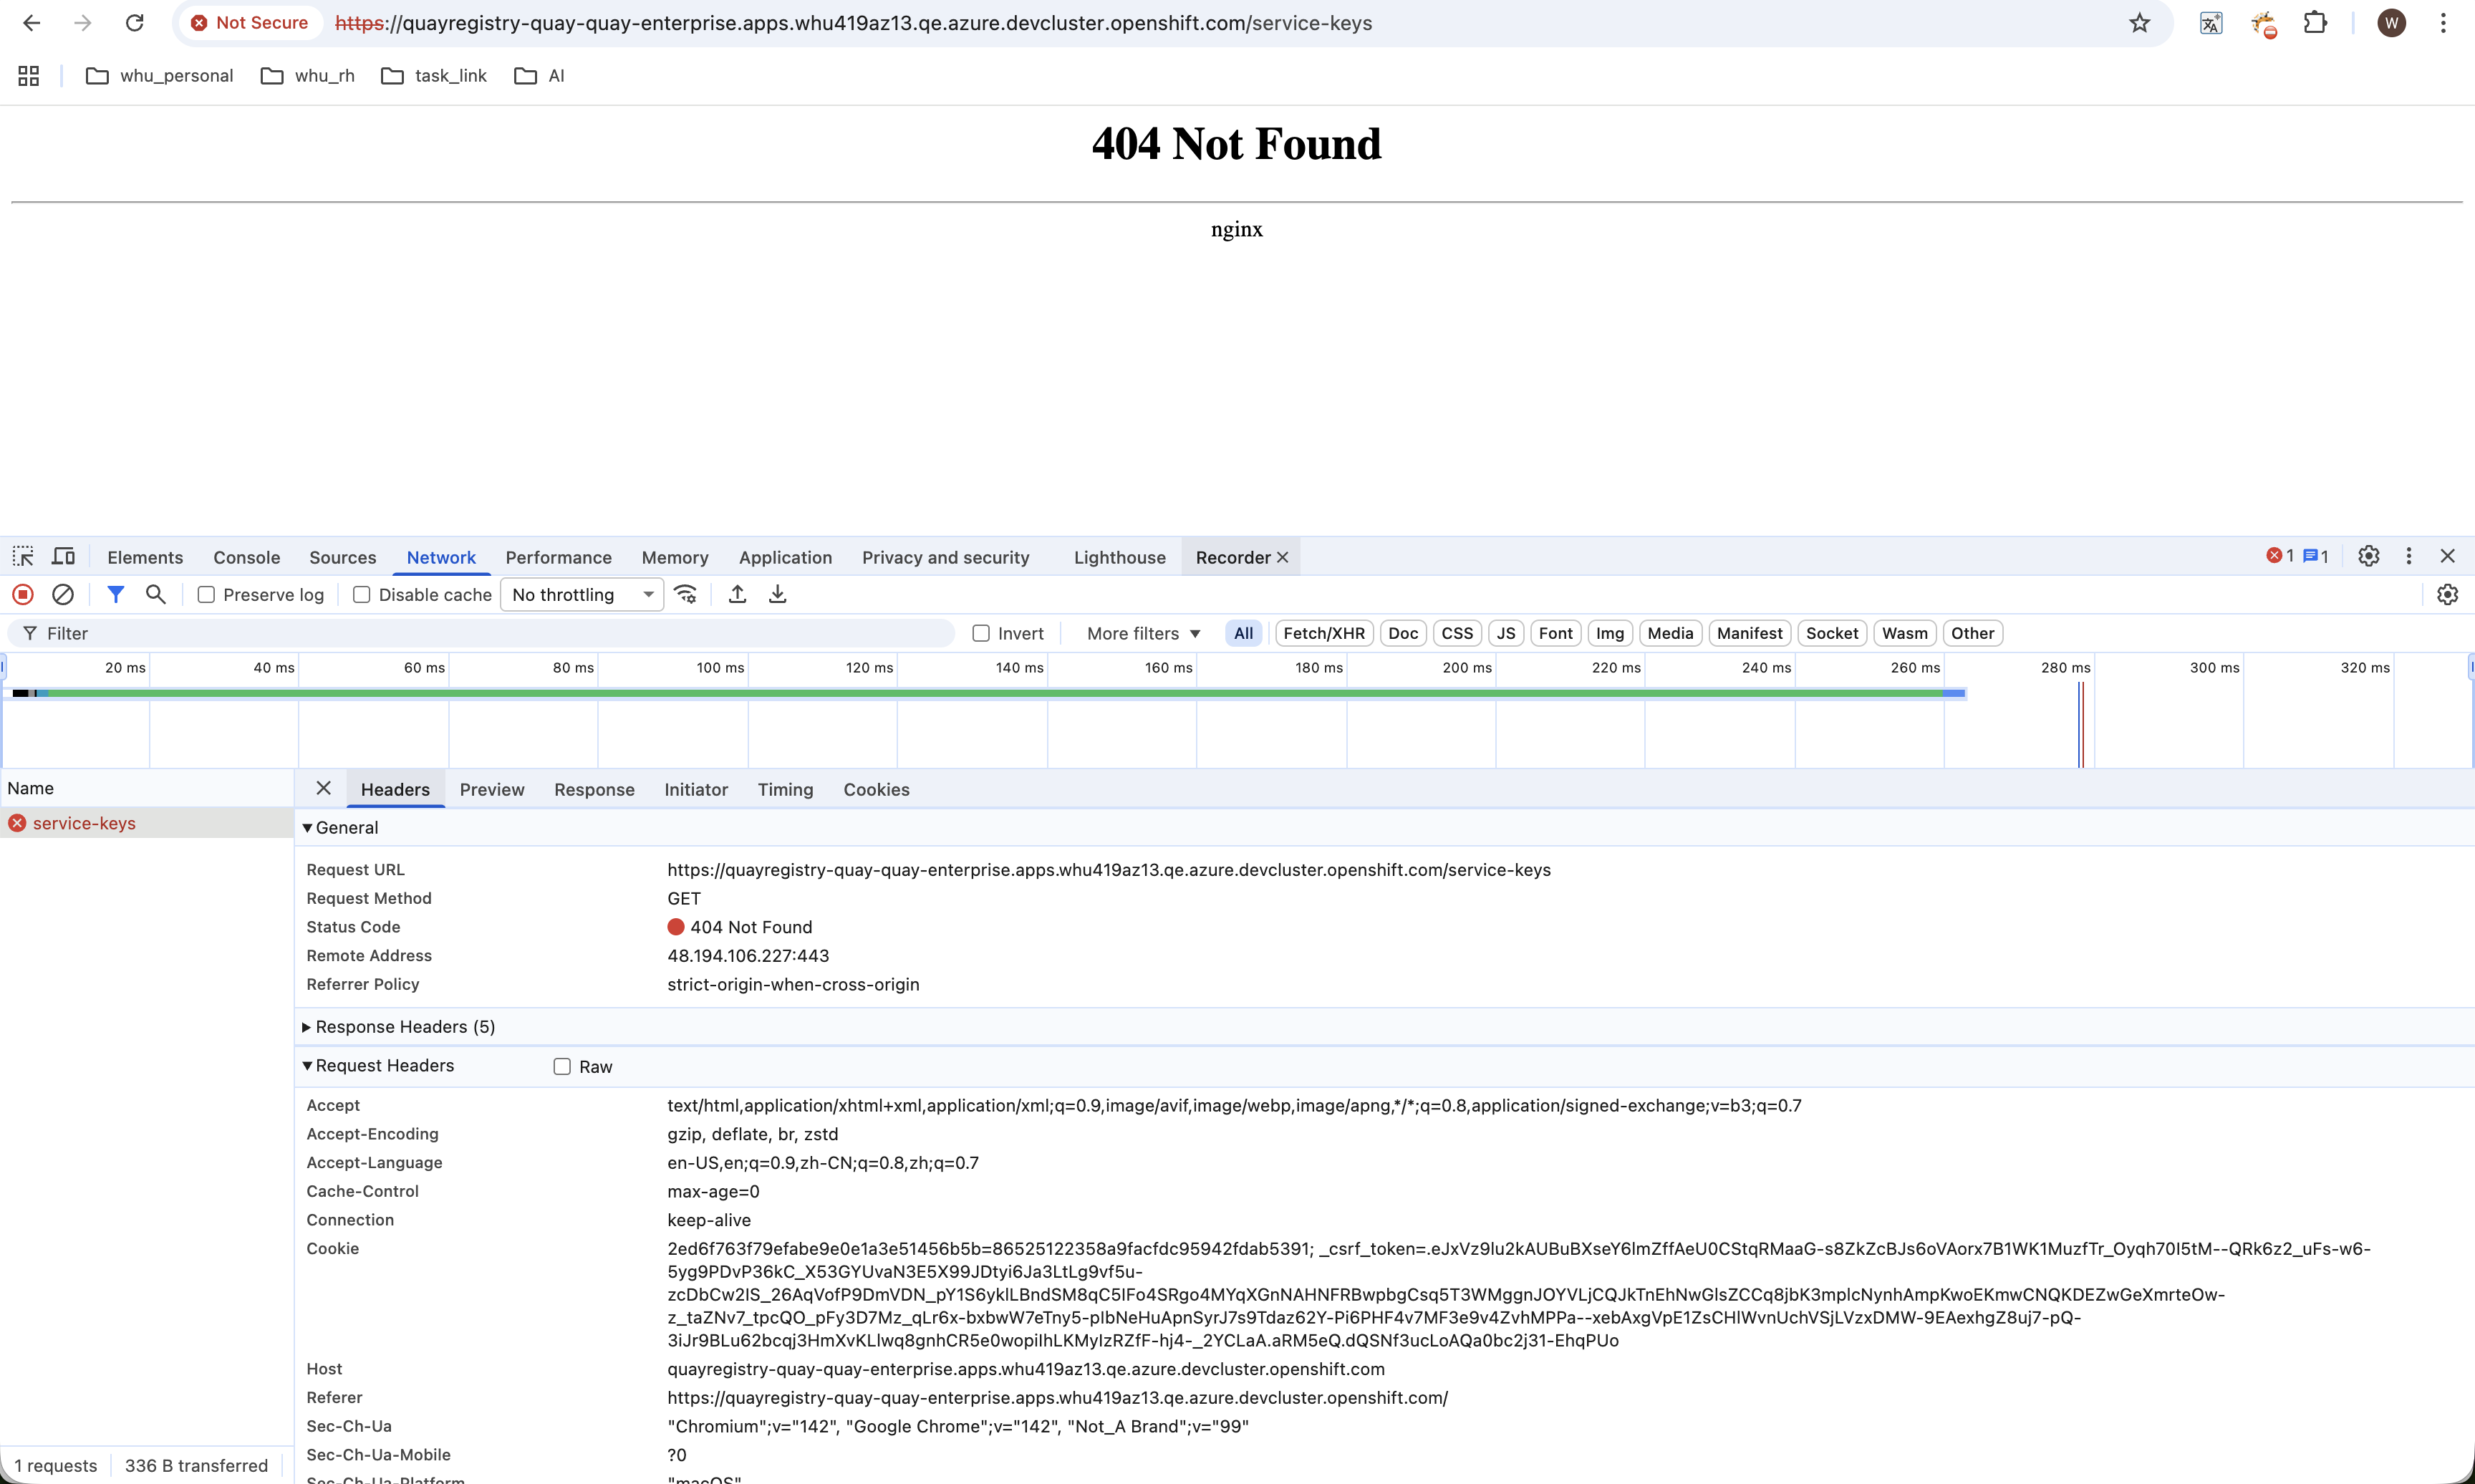Click the Import HAR upload icon

click(738, 595)
